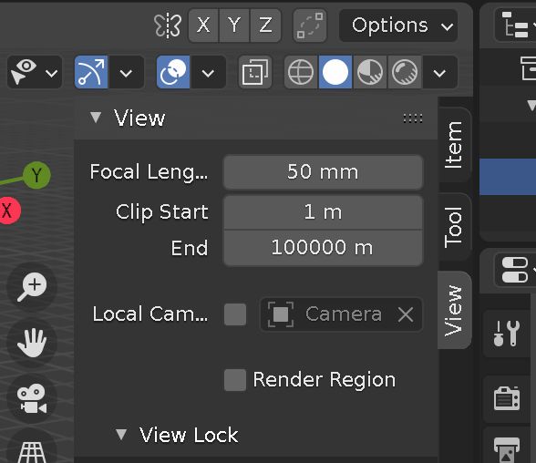Click the Clip End 100000 m field
This screenshot has width=536, height=463.
(x=323, y=247)
